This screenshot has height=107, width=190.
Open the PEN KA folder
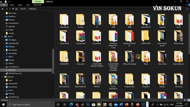97,81
